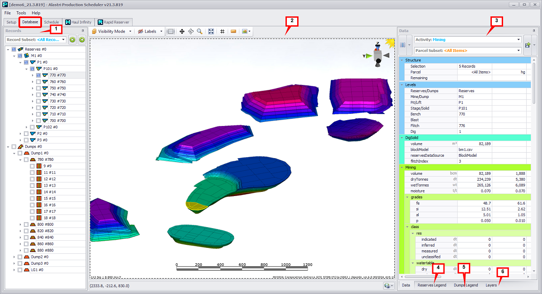The height and width of the screenshot is (294, 542).
Task: Expand the 800 #800 dump node
Action: (x=20, y=224)
